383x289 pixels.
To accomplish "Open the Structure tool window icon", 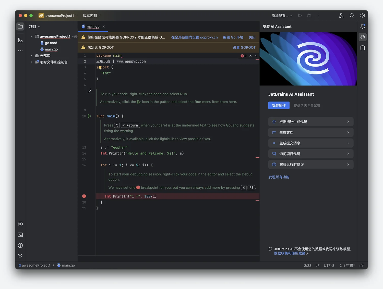I will [20, 40].
